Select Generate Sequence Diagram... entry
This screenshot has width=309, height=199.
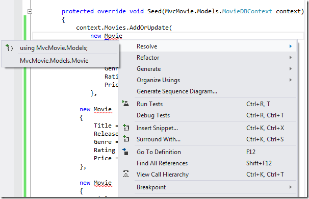point(177,91)
